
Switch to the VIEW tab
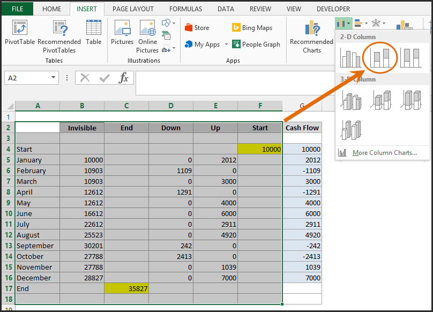(294, 9)
